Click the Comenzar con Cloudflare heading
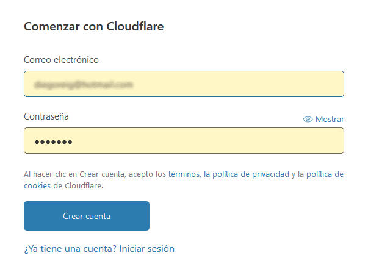The height and width of the screenshot is (272, 368). click(x=93, y=27)
